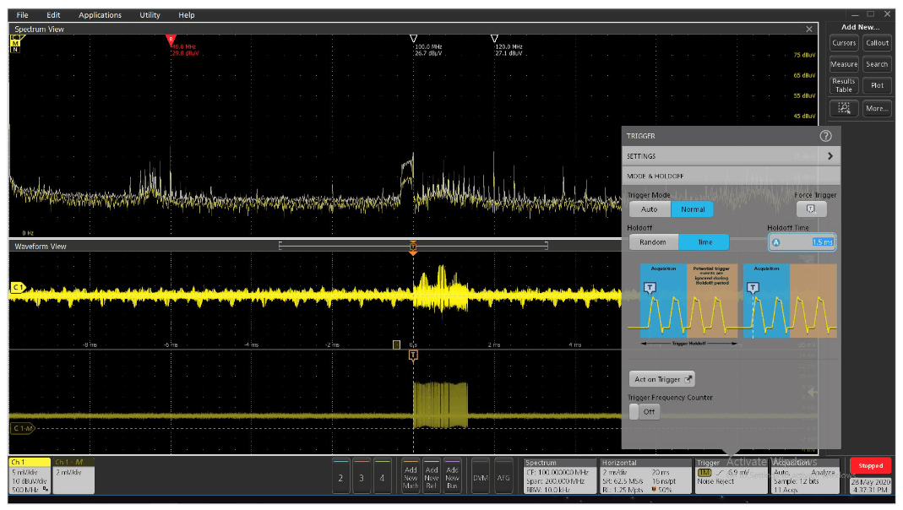Image resolution: width=903 pixels, height=510 pixels.
Task: Open the DVM panel
Action: coord(480,476)
